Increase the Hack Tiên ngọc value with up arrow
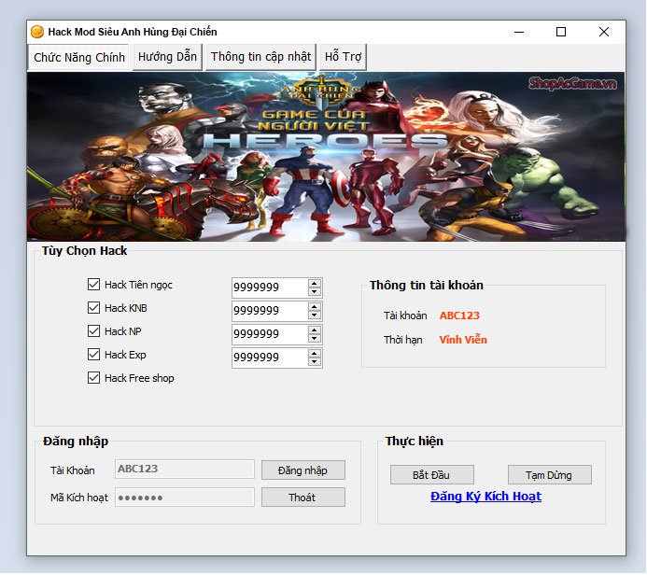 [315, 284]
